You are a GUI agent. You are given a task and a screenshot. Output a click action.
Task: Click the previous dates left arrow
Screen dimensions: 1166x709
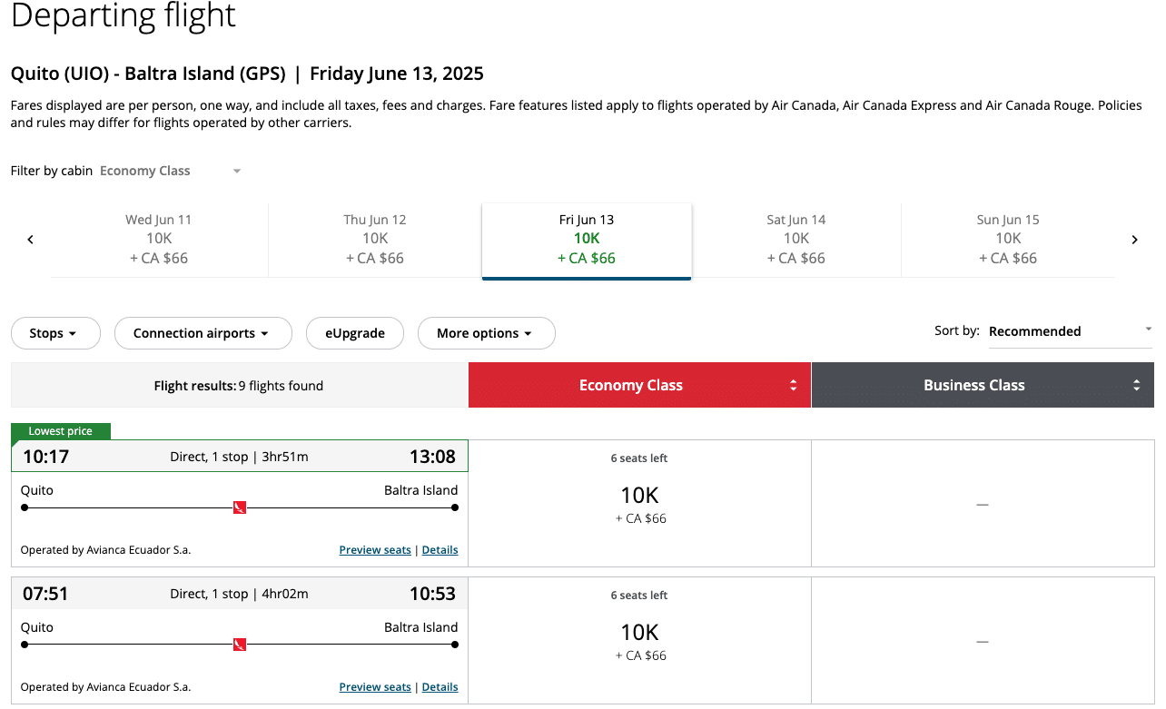click(30, 240)
